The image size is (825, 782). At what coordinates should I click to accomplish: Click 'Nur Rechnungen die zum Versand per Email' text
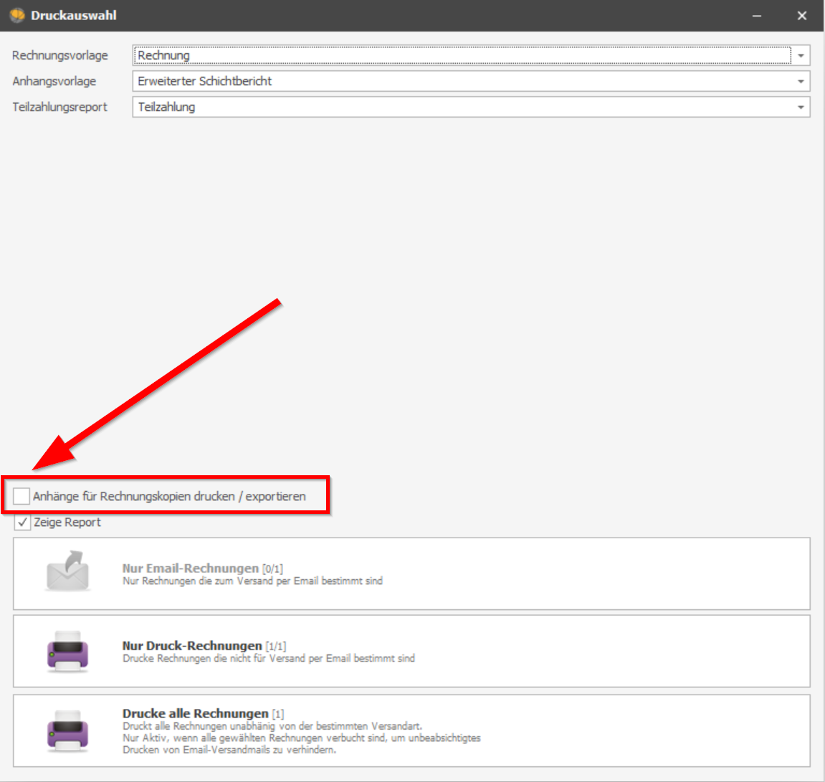coord(252,581)
